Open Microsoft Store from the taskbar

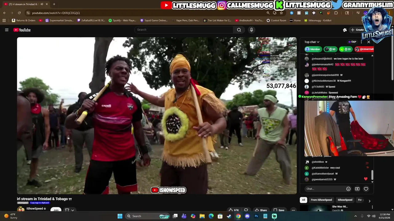pos(220,216)
